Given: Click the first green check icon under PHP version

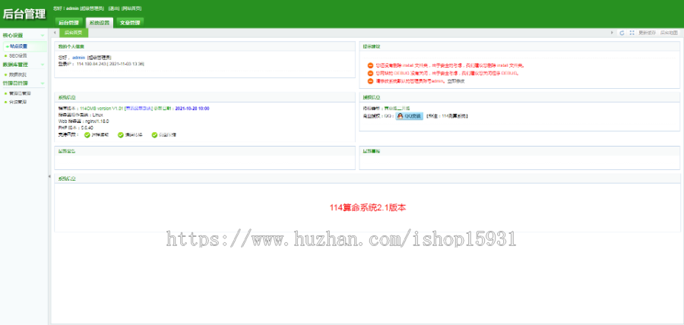Looking at the screenshot, I should click(87, 135).
